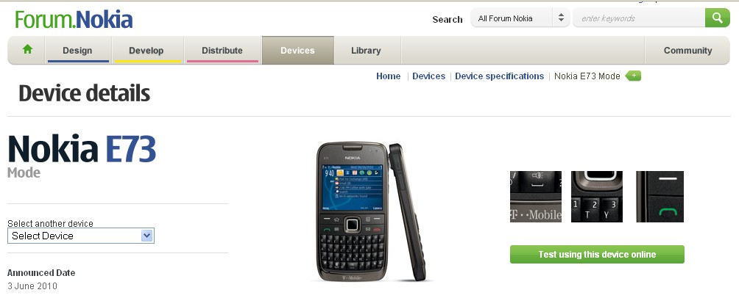The width and height of the screenshot is (739, 298).
Task: Click the green search magnifier button
Action: [x=718, y=18]
